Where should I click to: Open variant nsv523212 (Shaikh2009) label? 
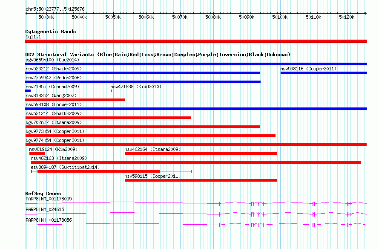(54, 69)
